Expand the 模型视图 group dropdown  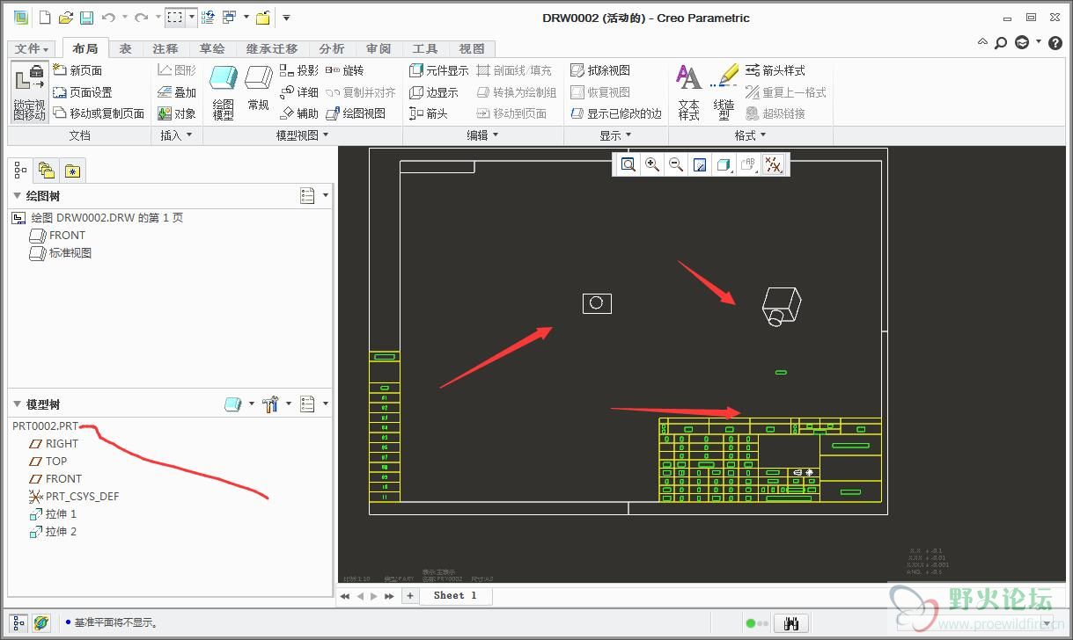coord(302,135)
